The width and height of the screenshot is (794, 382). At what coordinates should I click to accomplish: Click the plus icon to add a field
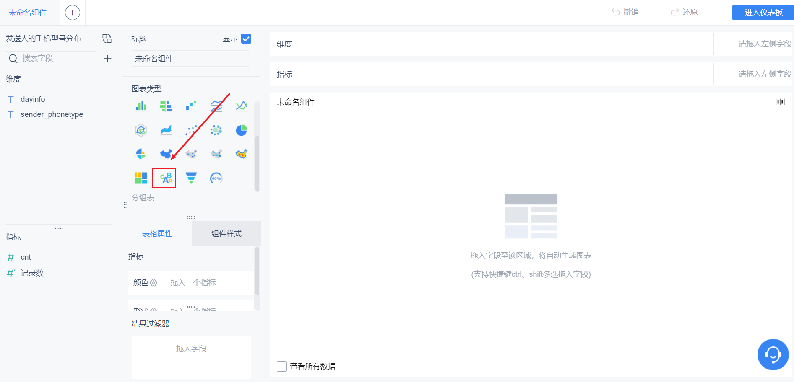click(x=107, y=58)
